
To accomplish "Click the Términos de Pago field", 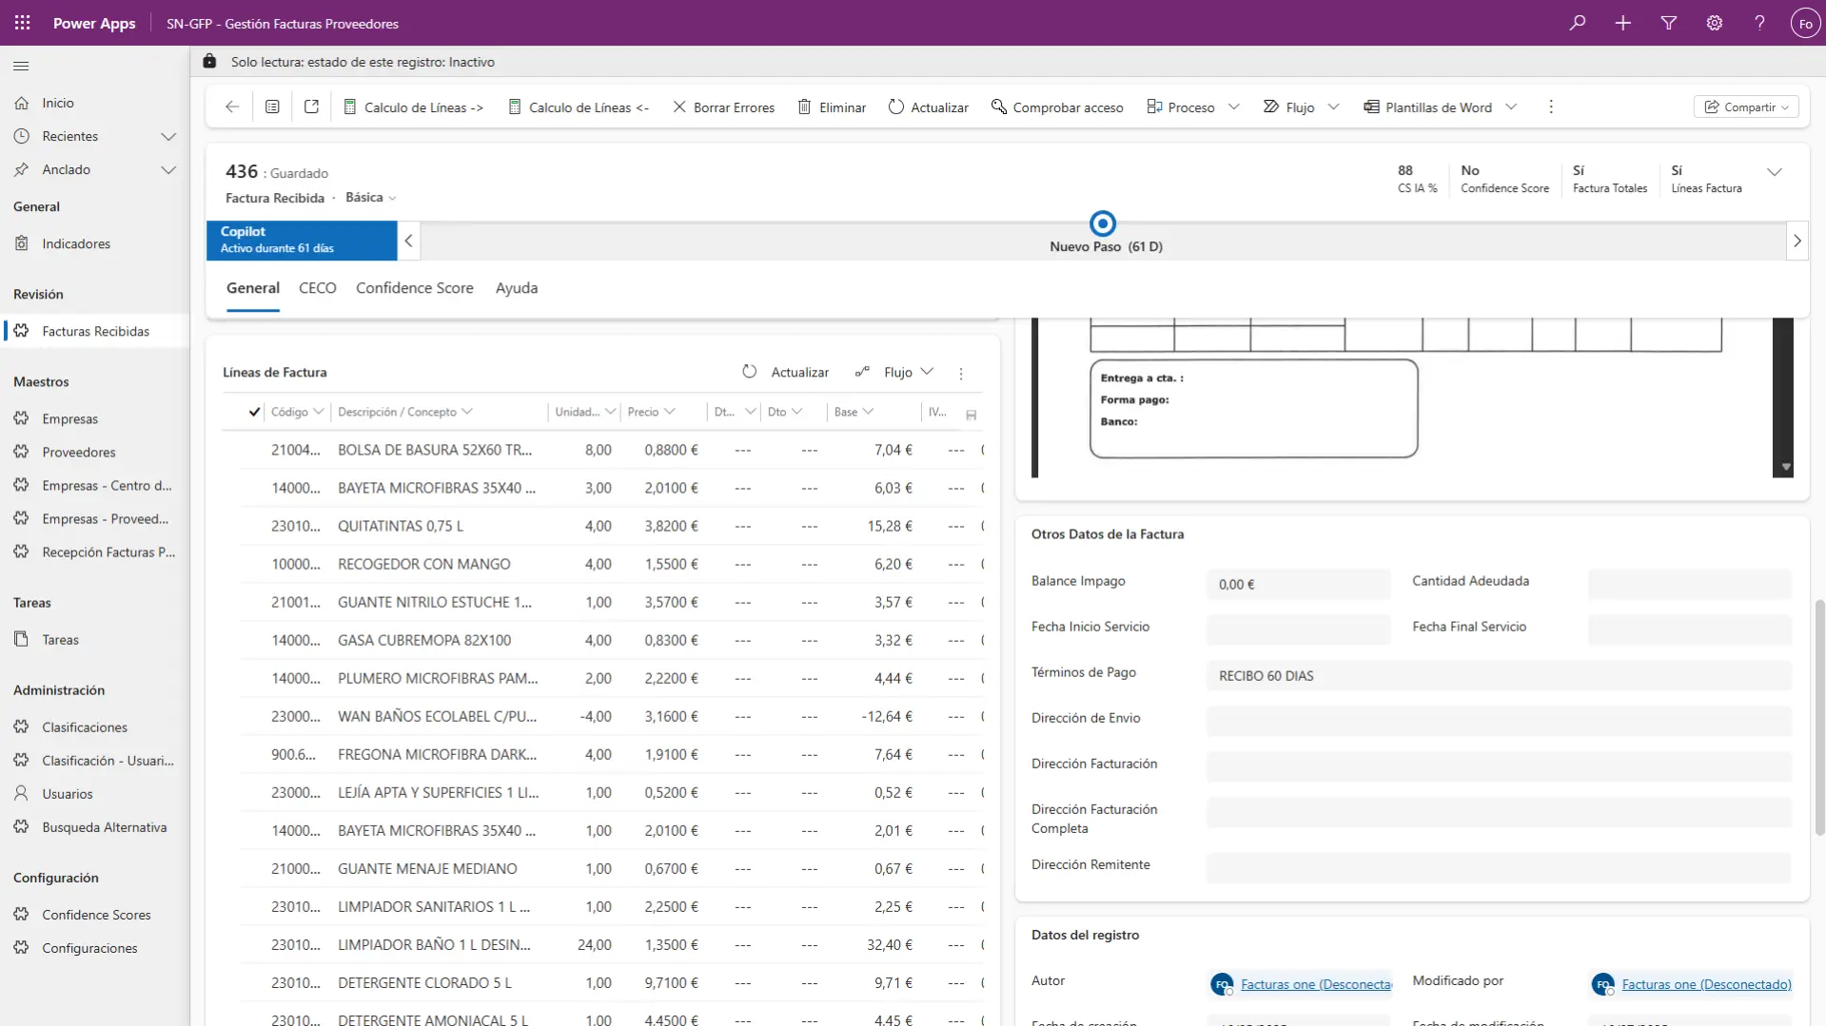I will tap(1498, 676).
